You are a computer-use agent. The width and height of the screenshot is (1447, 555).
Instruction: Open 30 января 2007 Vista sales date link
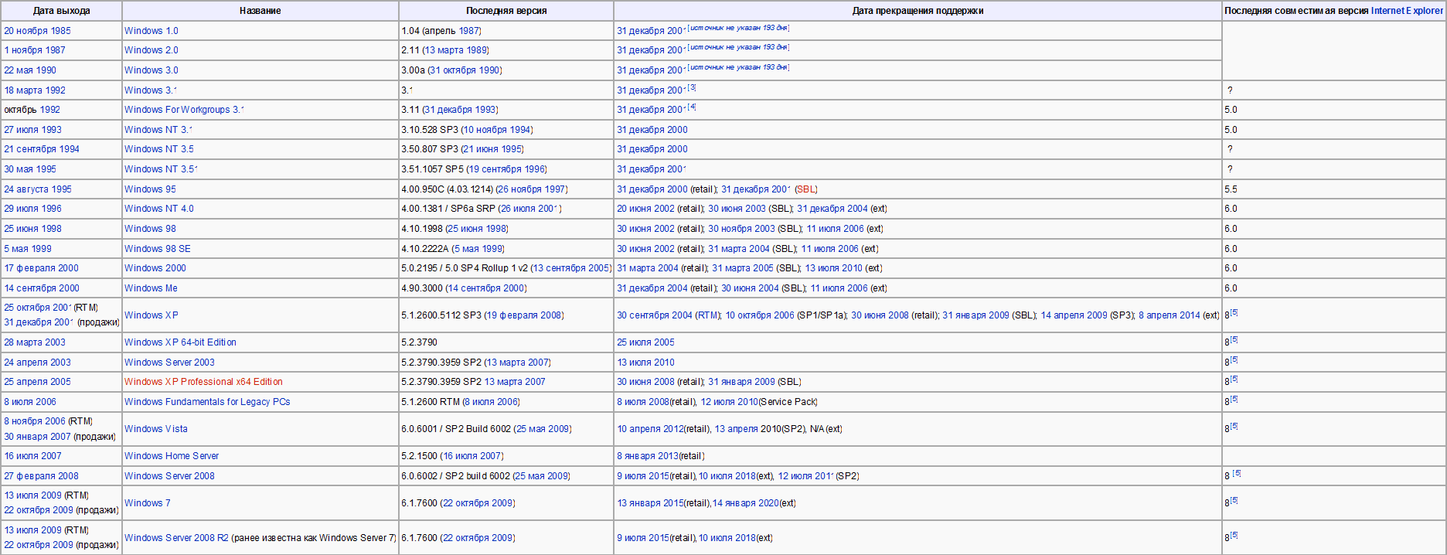click(x=37, y=437)
